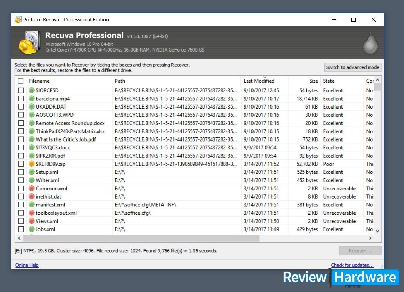Click the orange status dot beside $RLT8D99.zip
The height and width of the screenshot is (292, 404).
[32, 164]
